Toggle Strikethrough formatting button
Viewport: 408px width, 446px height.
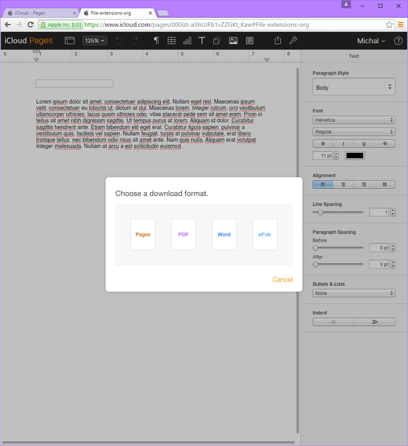click(384, 144)
